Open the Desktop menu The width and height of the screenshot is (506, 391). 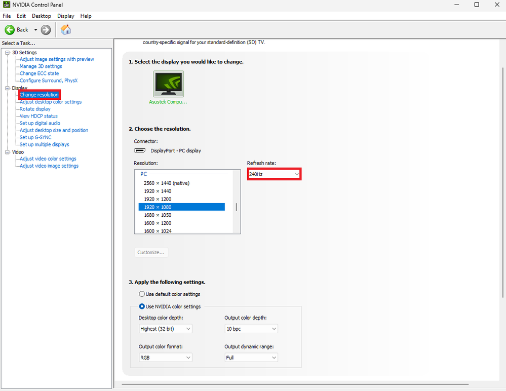click(42, 16)
